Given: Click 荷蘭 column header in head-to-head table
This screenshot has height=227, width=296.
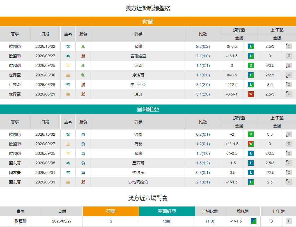Looking at the screenshot, I should tap(111, 211).
